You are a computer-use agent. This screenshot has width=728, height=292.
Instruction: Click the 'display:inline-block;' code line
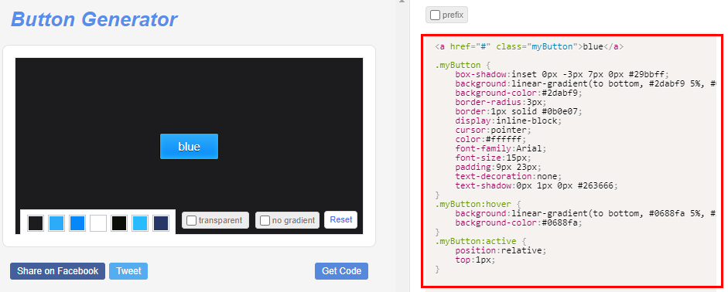[508, 121]
